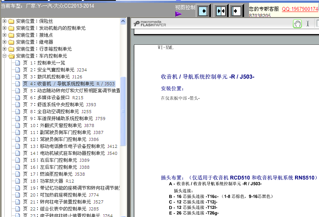Click the document icon beside page 22
This screenshot has height=217, width=319.
click(x=18, y=209)
